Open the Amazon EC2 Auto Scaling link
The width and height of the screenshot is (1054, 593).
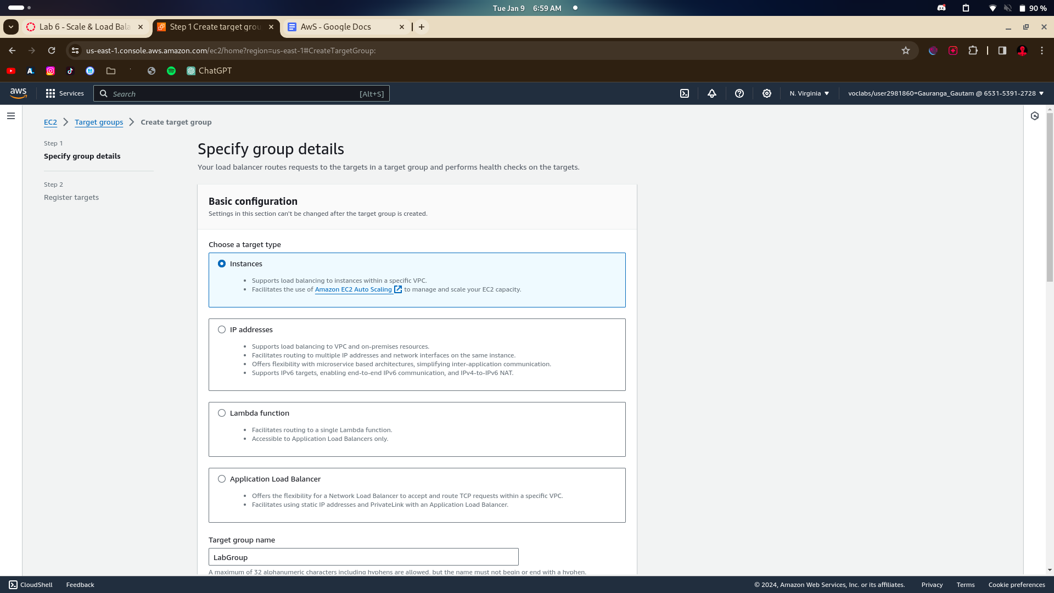pyautogui.click(x=354, y=289)
